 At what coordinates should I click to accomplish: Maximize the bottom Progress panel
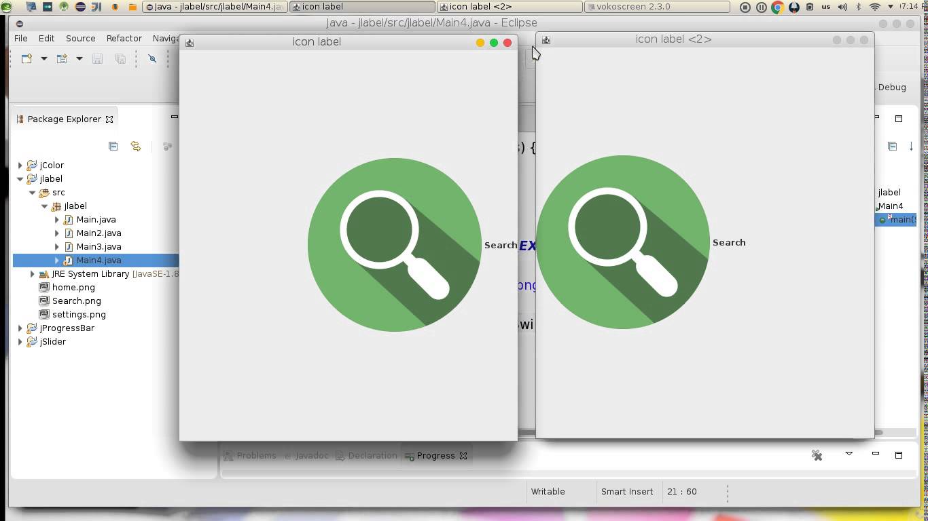tap(899, 455)
